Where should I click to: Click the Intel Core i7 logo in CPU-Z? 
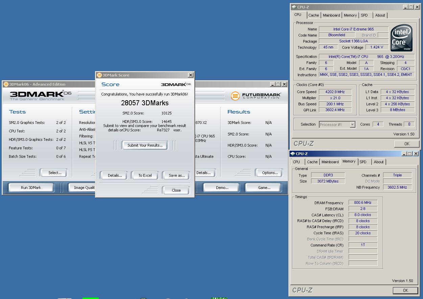point(401,38)
